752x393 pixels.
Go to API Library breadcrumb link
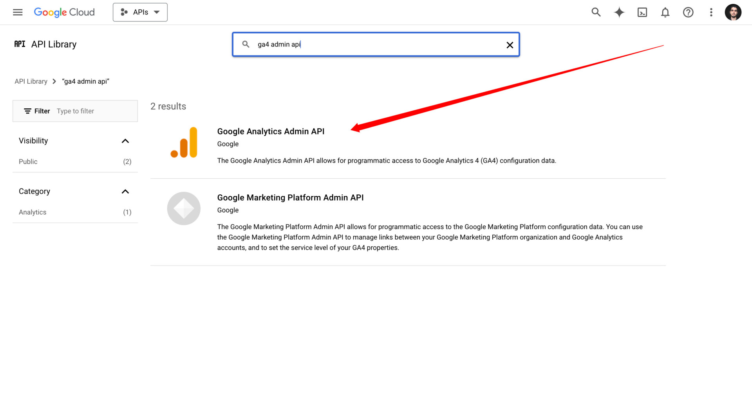(31, 81)
